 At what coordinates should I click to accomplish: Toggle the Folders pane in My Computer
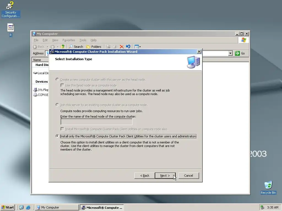pos(94,47)
